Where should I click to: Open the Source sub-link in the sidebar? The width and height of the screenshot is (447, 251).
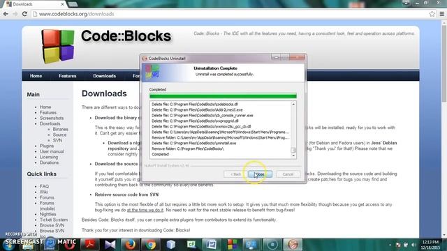point(59,135)
